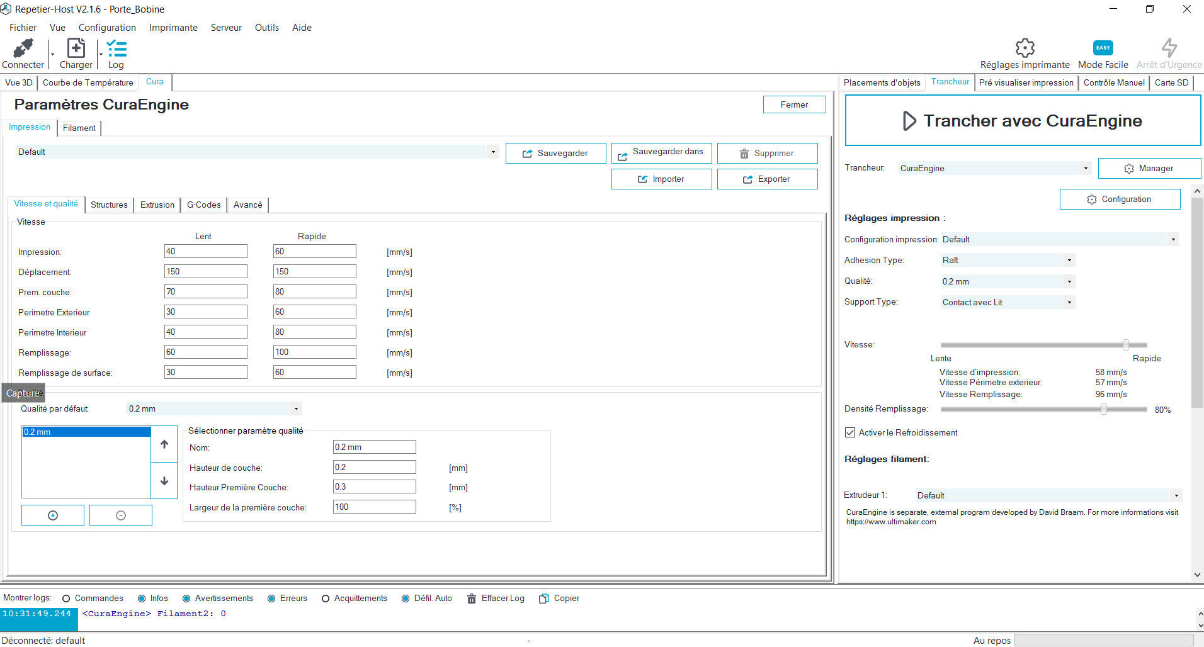Toggle Avertissements log radio
1204x647 pixels.
186,599
